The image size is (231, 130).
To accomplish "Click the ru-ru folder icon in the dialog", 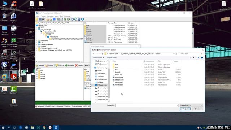I will tap(113, 67).
